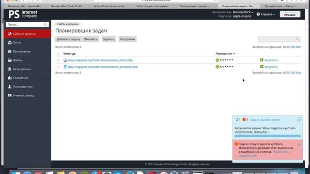Switch to the Регистрация в программе browser tab
The height and width of the screenshot is (174, 310).
click(153, 6)
